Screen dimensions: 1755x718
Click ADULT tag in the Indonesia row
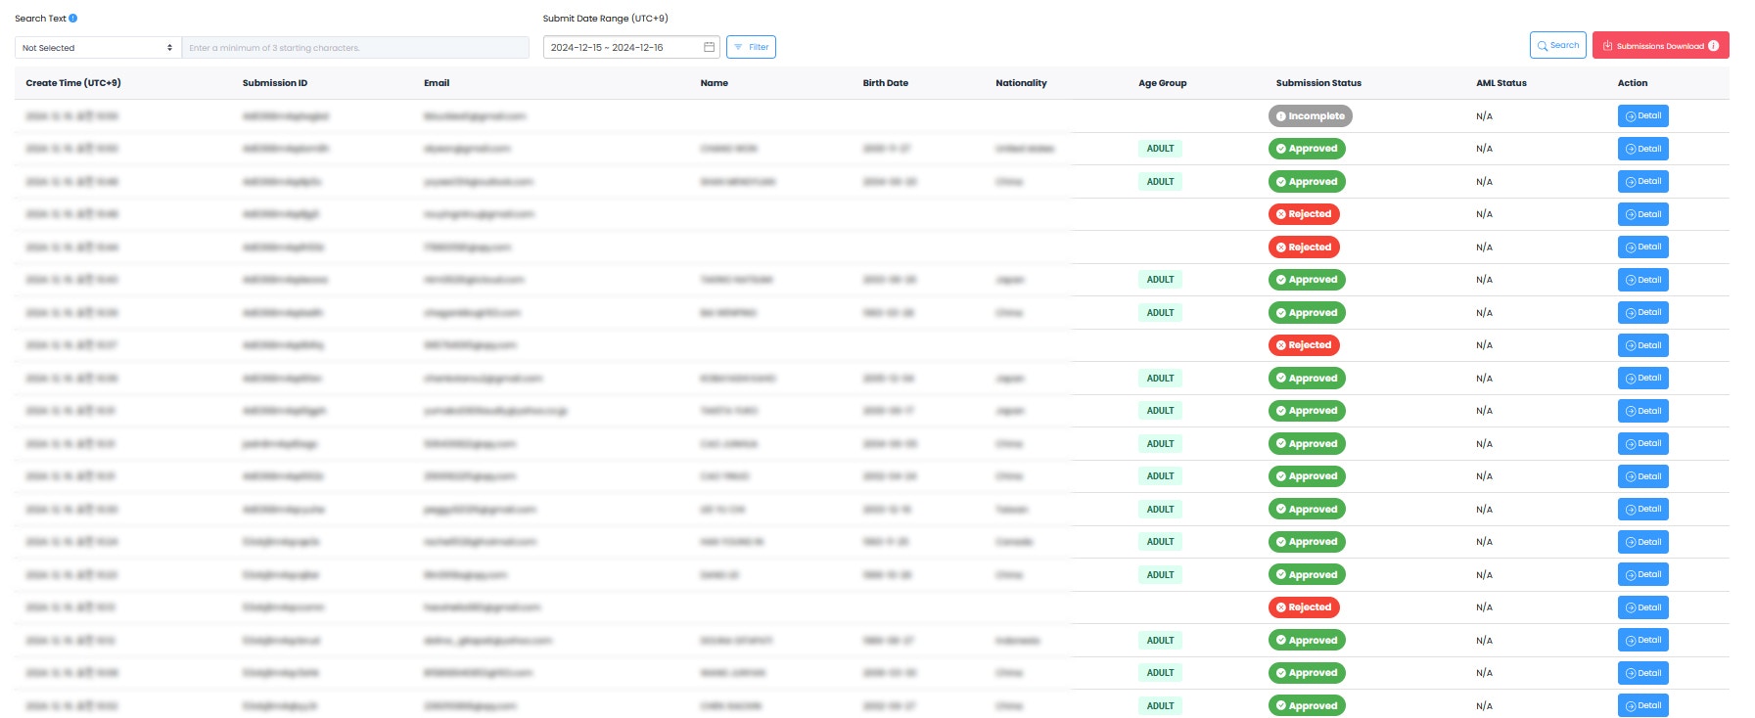(x=1160, y=640)
